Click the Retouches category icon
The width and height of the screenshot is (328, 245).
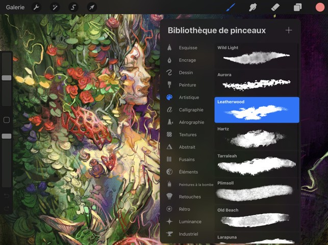pos(169,196)
